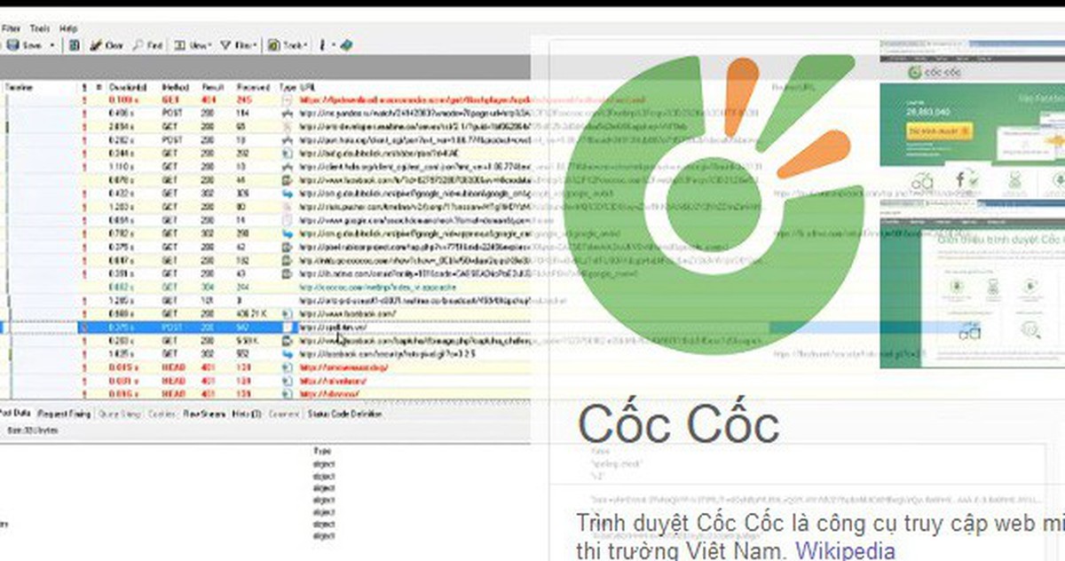Open the Filter dropdown with funnel icon
This screenshot has height=561, width=1065.
(x=239, y=45)
